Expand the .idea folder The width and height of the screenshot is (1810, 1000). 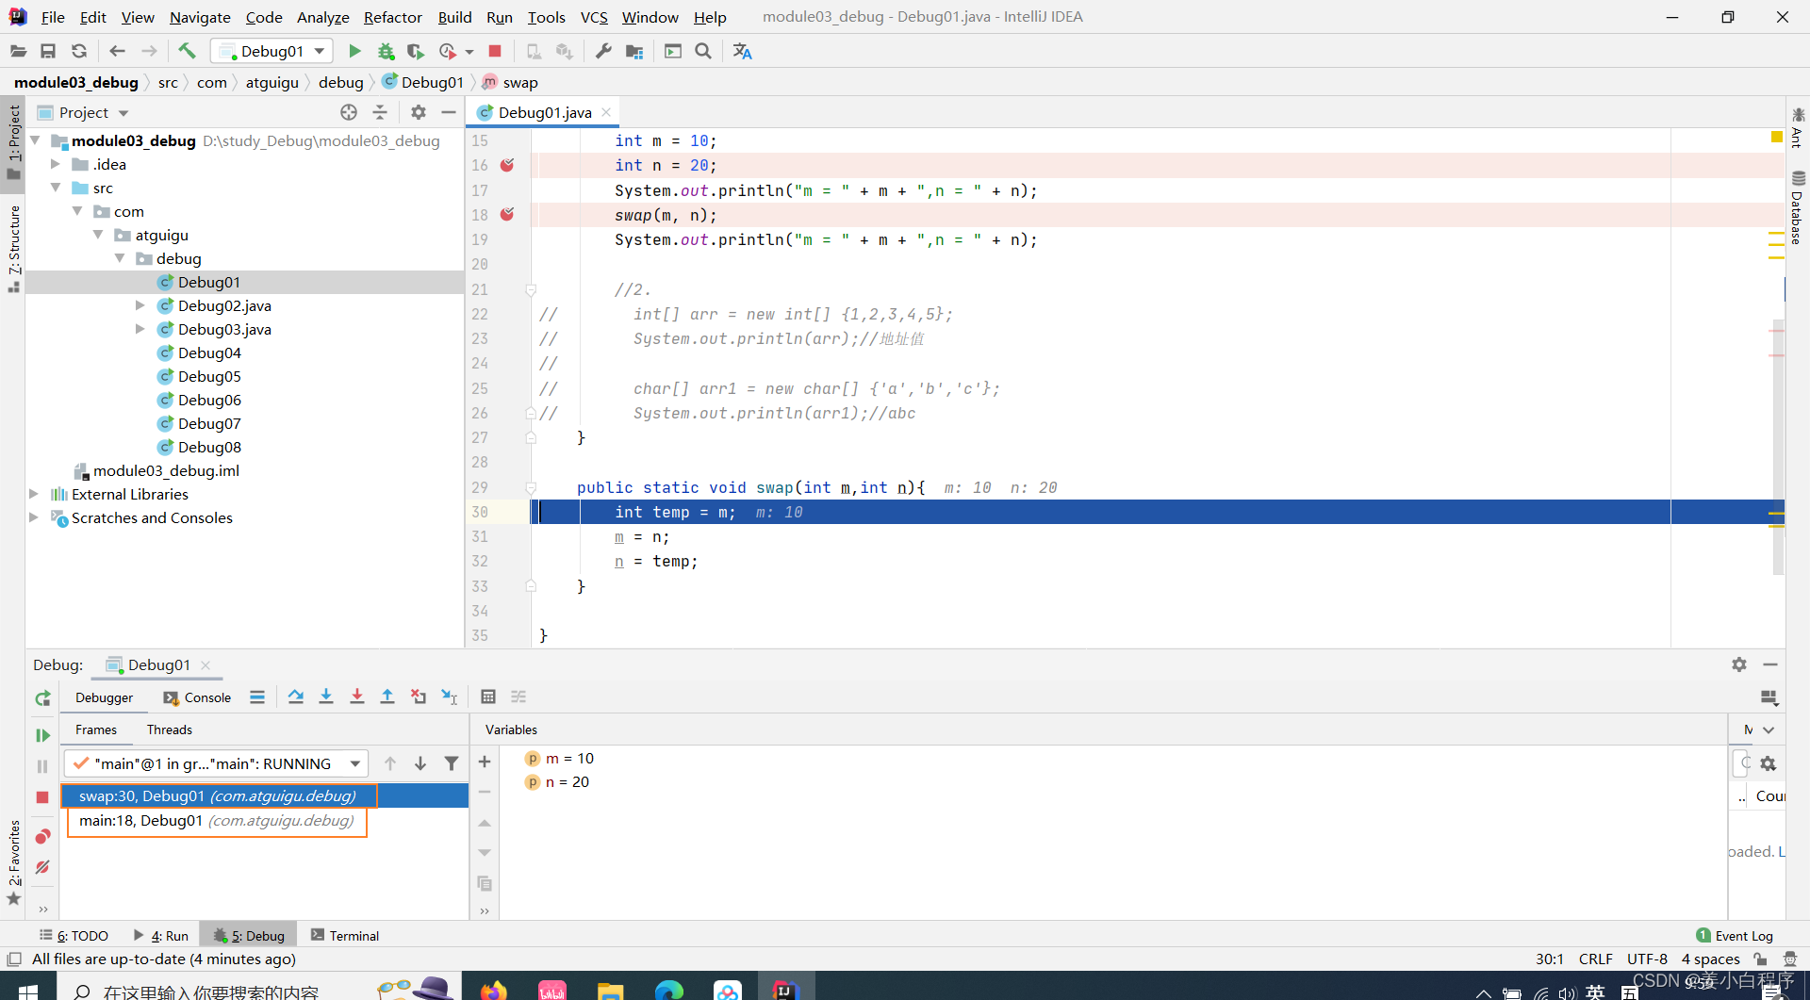[x=56, y=164]
